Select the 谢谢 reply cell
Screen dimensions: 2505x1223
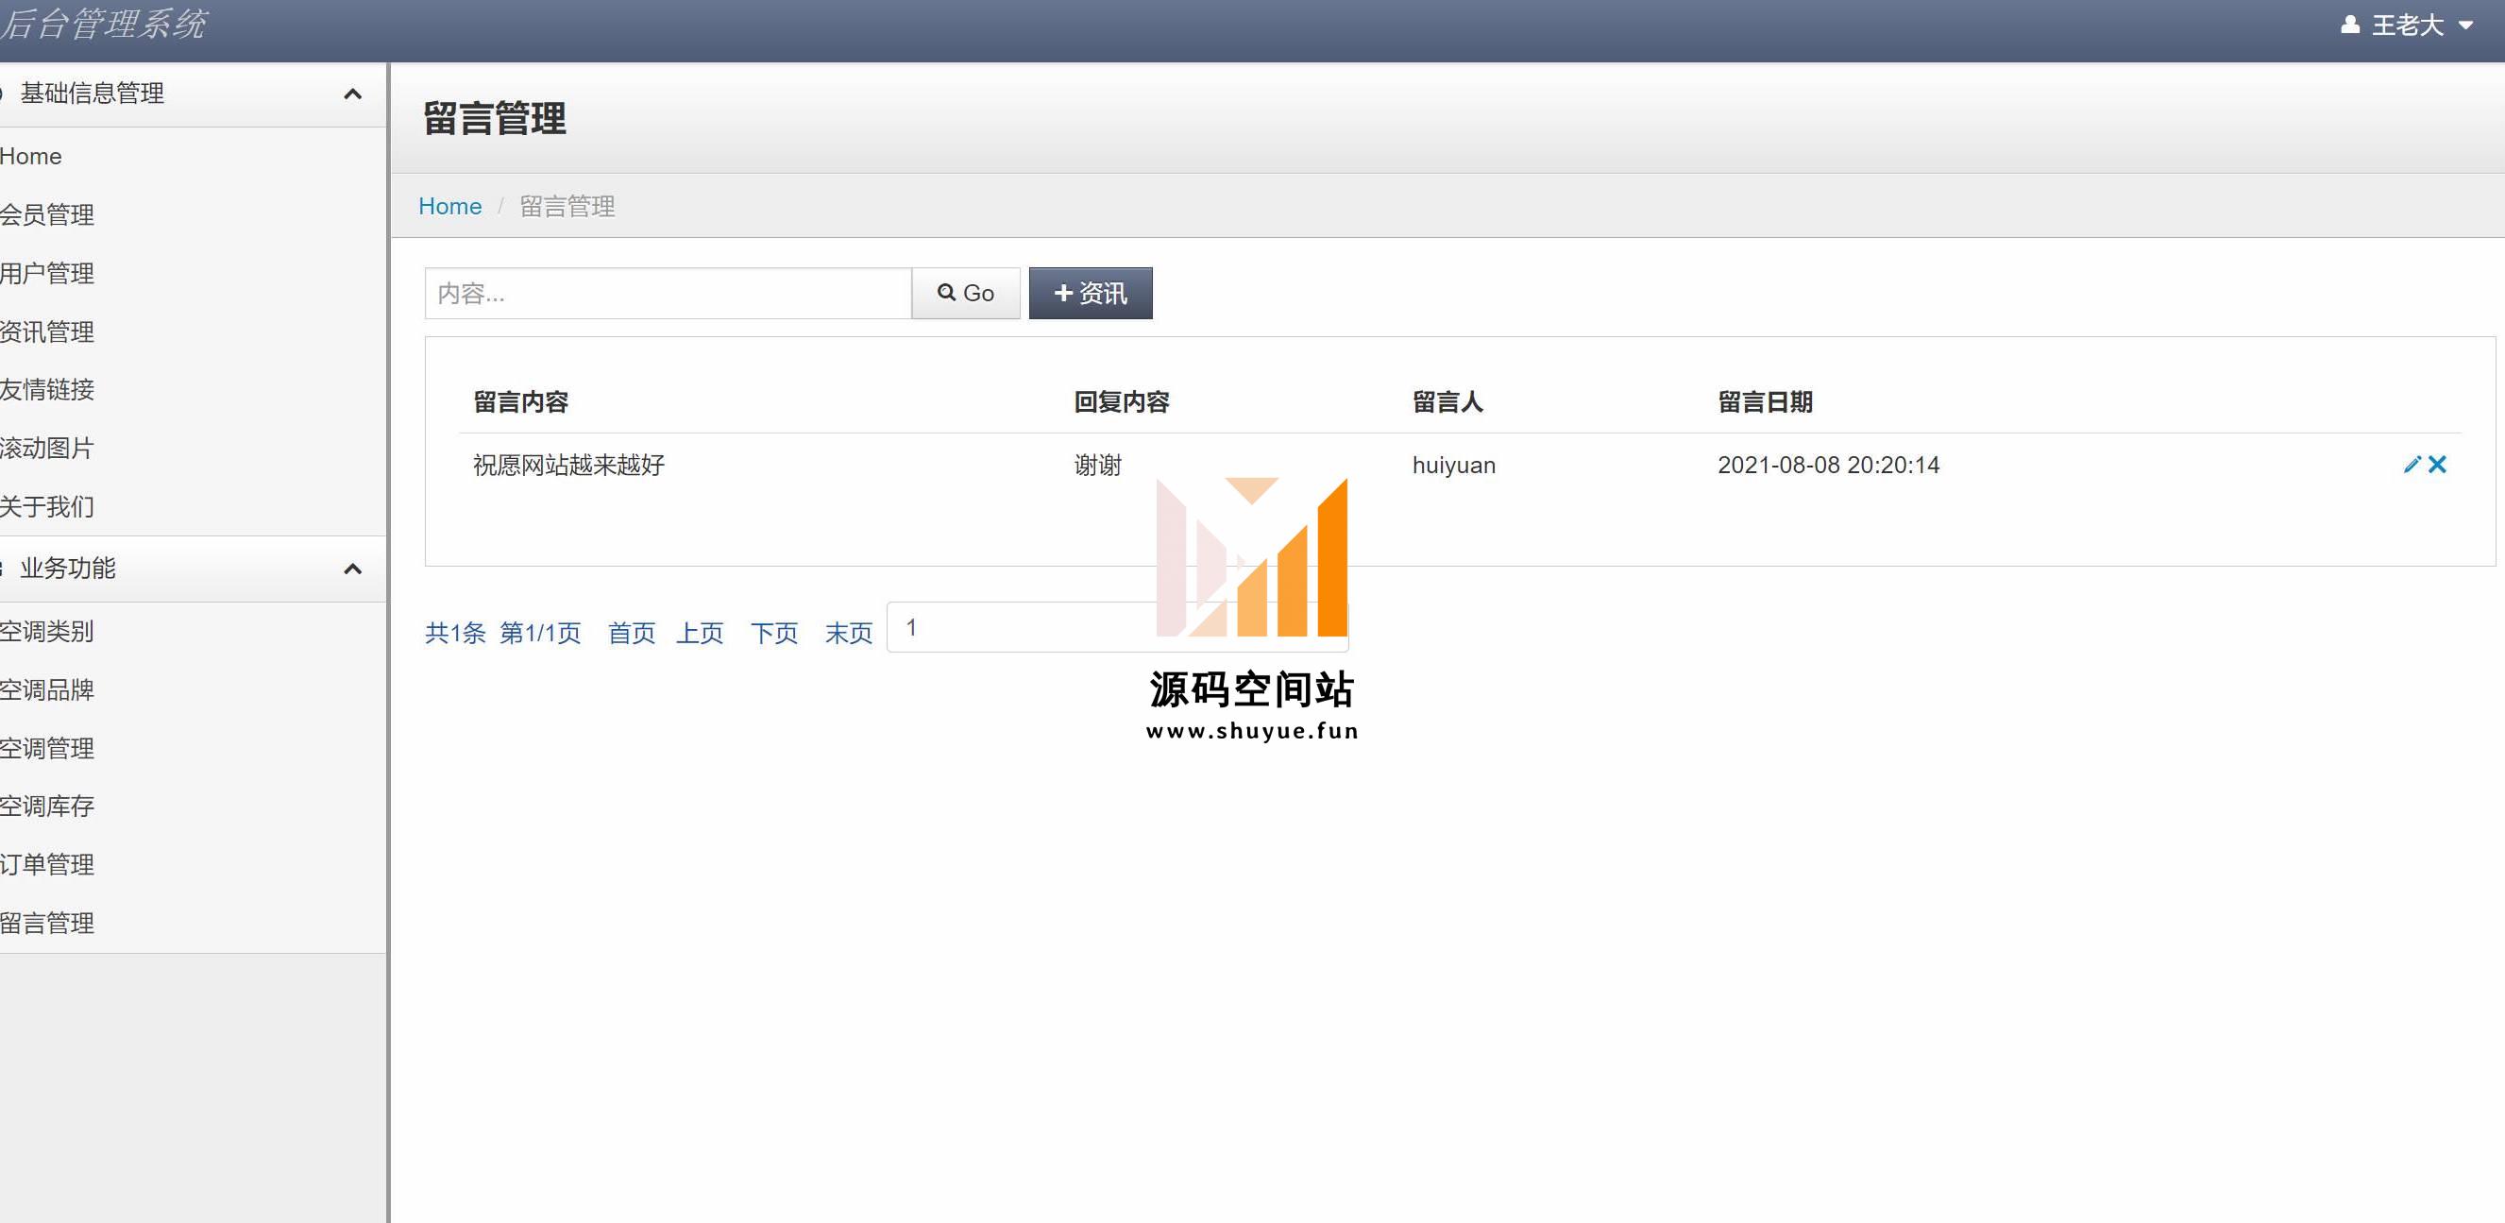[x=1098, y=465]
